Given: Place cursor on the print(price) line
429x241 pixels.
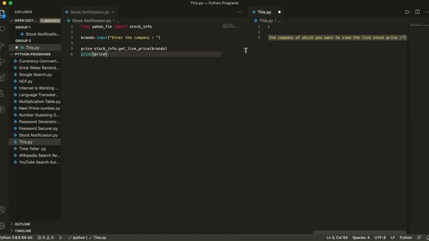Looking at the screenshot, I should (94, 54).
